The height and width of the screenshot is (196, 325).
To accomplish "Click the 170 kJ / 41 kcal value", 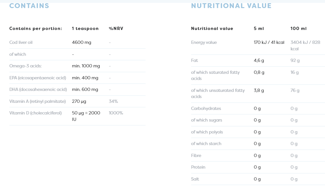I will (x=269, y=43).
